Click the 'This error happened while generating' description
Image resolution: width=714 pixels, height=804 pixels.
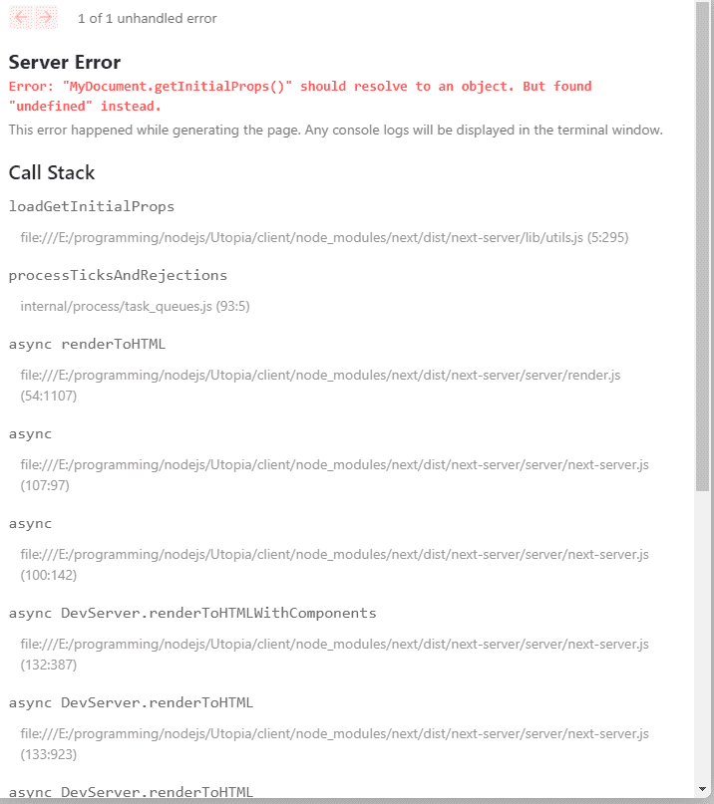(x=336, y=130)
